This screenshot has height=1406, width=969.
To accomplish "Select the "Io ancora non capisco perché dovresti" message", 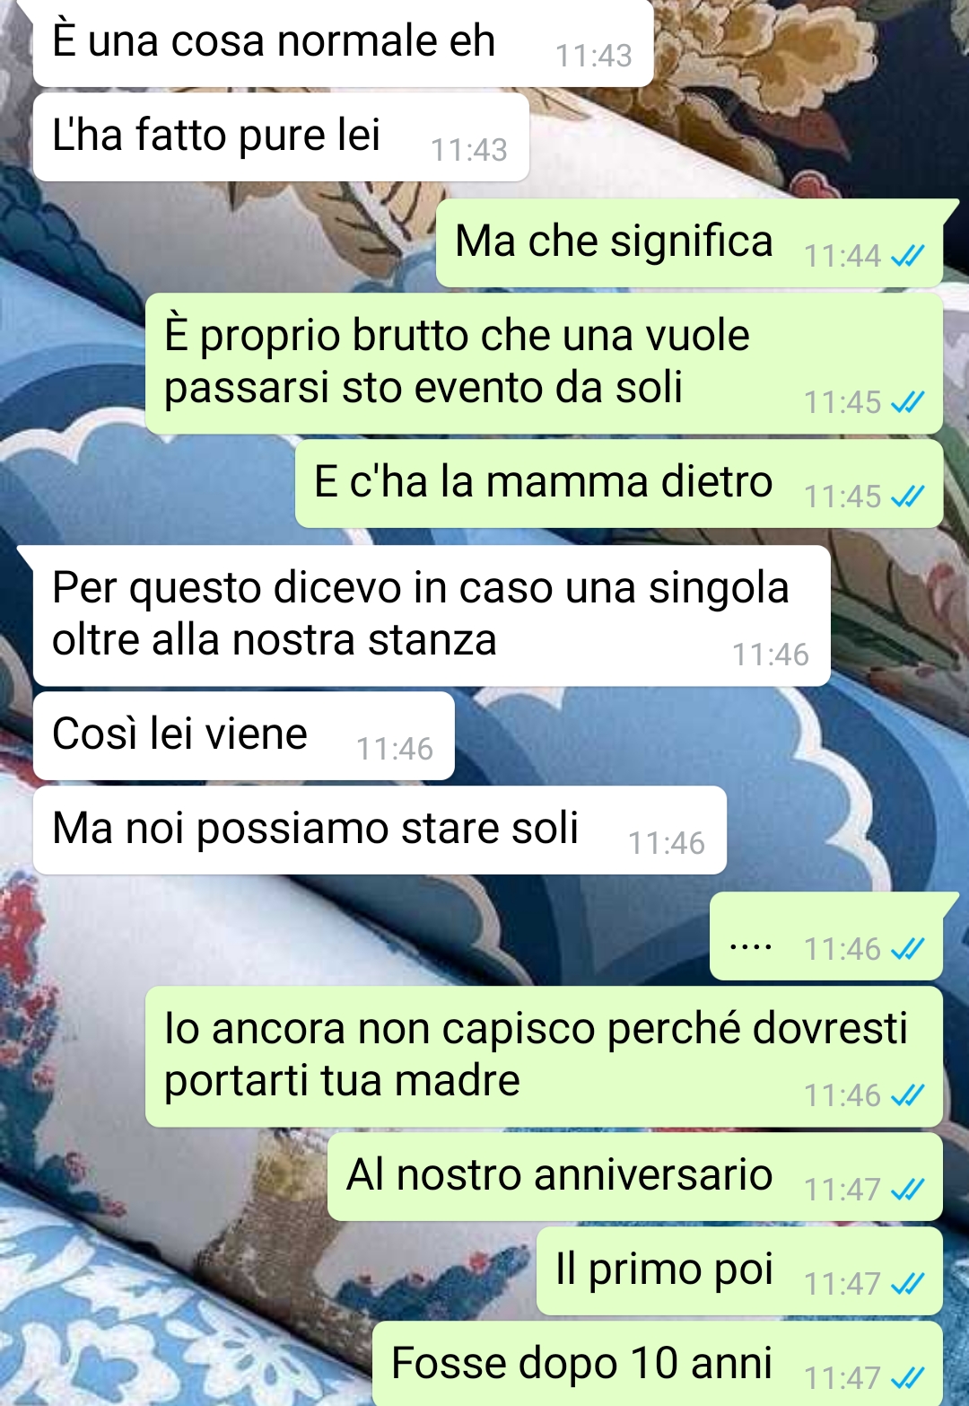I will point(544,1057).
